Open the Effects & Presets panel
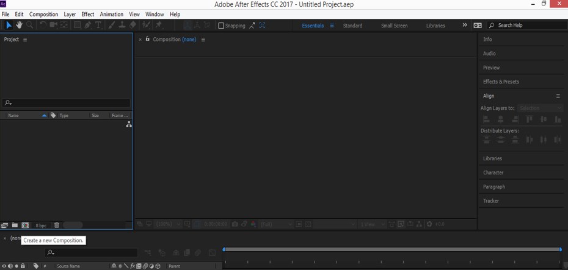568x270 pixels. (501, 82)
